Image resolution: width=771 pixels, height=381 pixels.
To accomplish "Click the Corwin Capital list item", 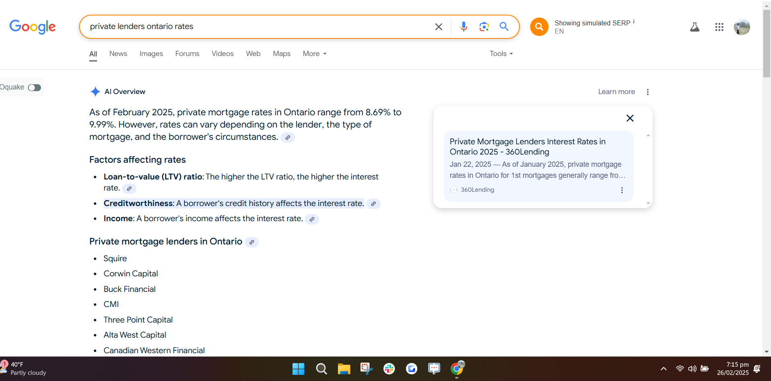I will coord(131,274).
